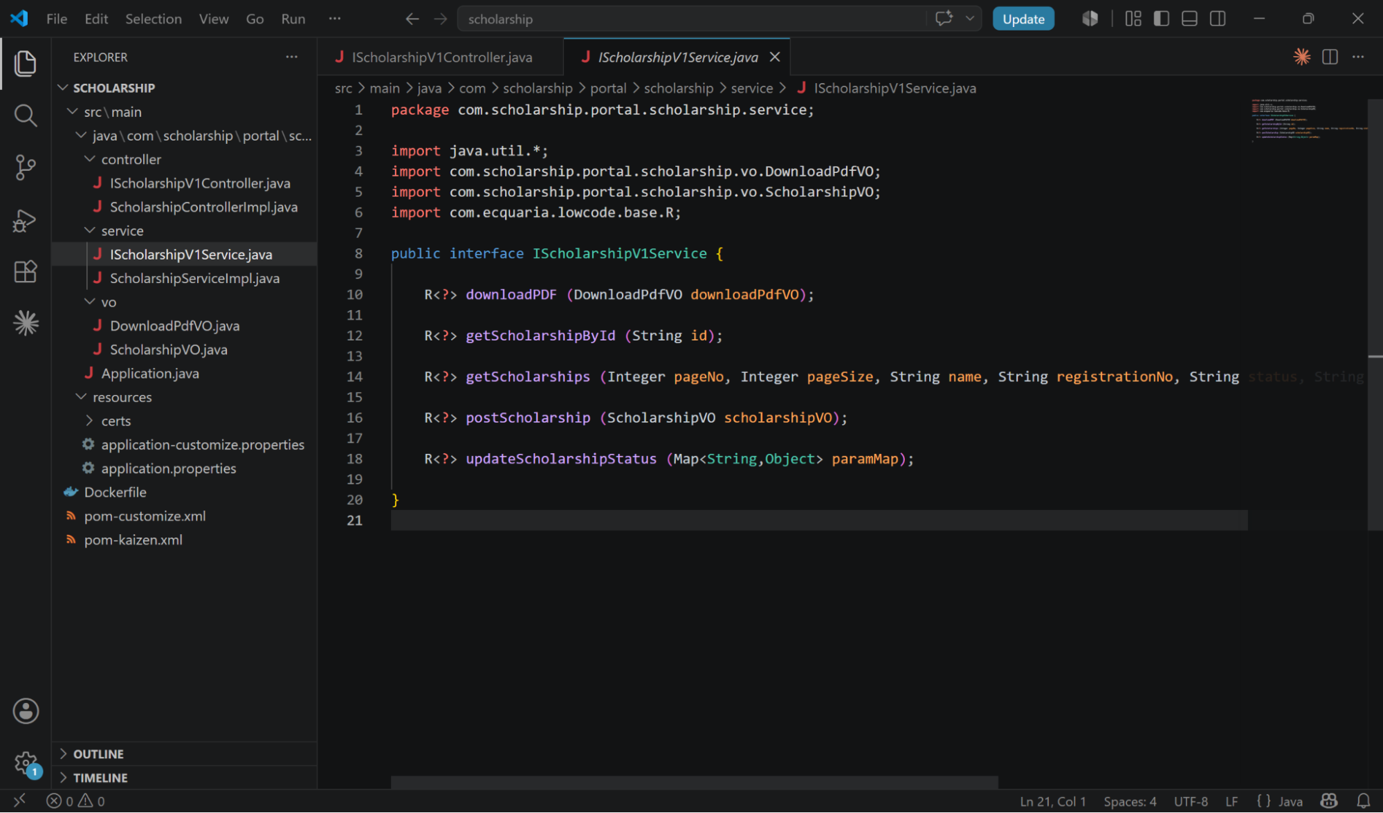Toggle the secondary side bar visibility
Viewport: 1383px width, 813px height.
1218,19
